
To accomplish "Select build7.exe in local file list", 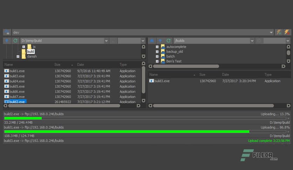I will (x=17, y=97).
